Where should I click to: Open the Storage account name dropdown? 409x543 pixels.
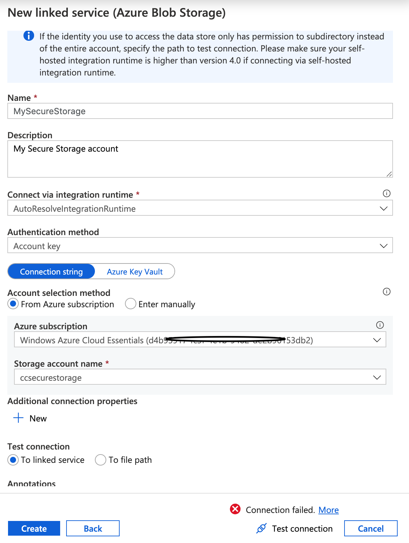tap(200, 377)
